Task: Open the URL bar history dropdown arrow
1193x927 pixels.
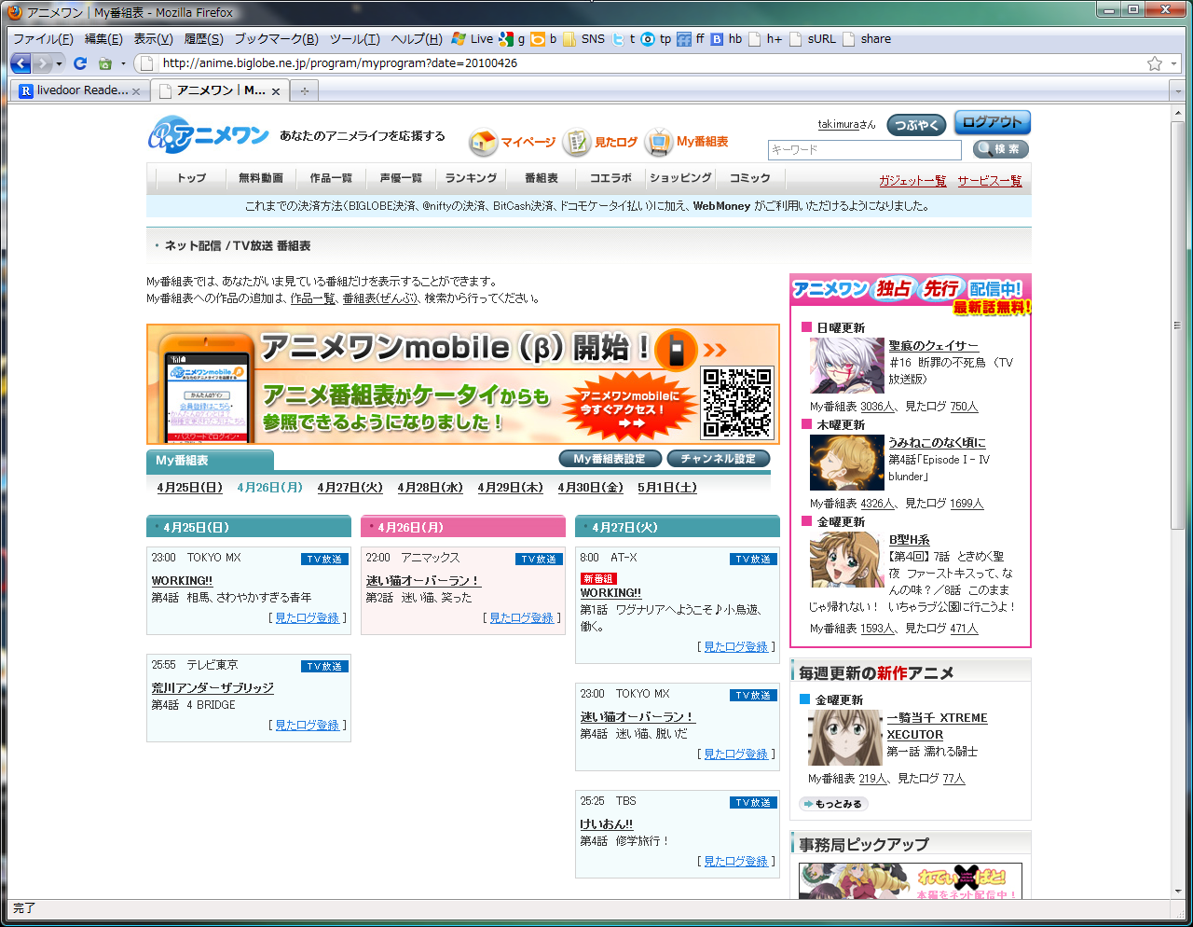Action: click(1173, 63)
